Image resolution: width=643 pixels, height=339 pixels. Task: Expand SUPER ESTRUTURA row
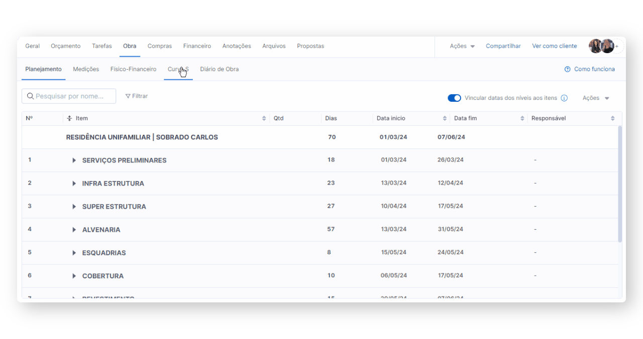coord(74,207)
